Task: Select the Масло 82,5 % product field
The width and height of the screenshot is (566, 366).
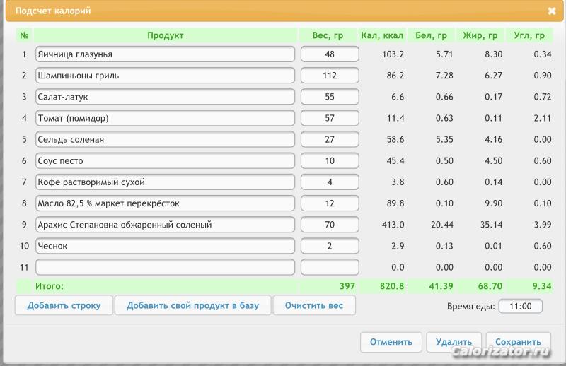Action: [x=165, y=203]
